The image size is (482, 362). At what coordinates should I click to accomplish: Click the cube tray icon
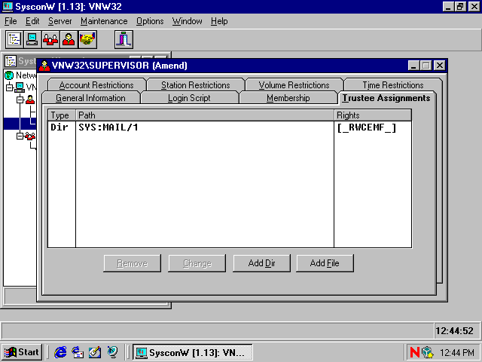coord(428,352)
